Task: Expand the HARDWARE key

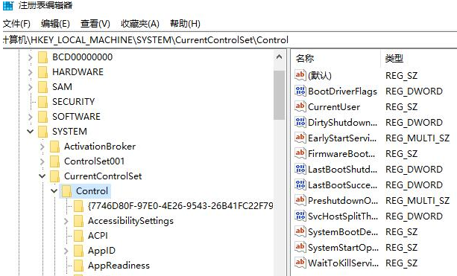Action: [31, 72]
